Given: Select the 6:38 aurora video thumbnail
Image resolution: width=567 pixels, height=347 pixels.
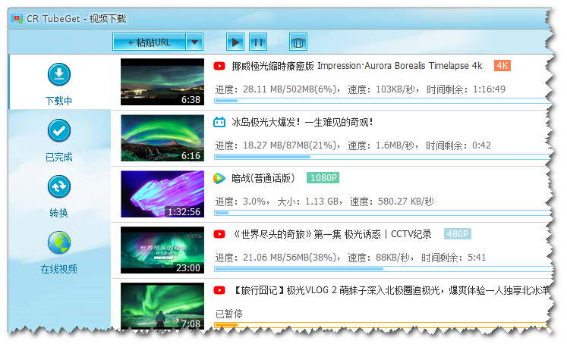Looking at the screenshot, I should coord(162,83).
